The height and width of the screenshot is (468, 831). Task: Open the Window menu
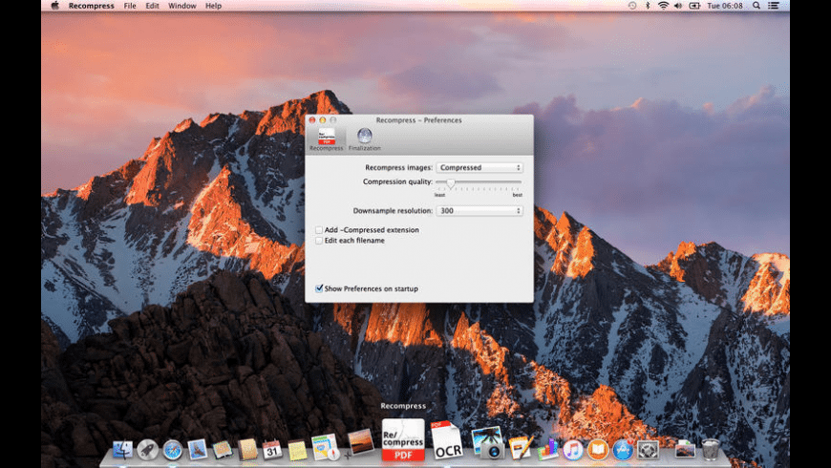pos(181,6)
